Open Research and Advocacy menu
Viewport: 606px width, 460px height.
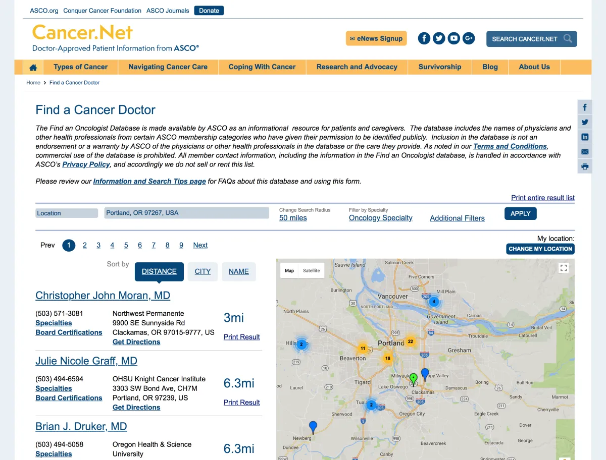pyautogui.click(x=357, y=67)
